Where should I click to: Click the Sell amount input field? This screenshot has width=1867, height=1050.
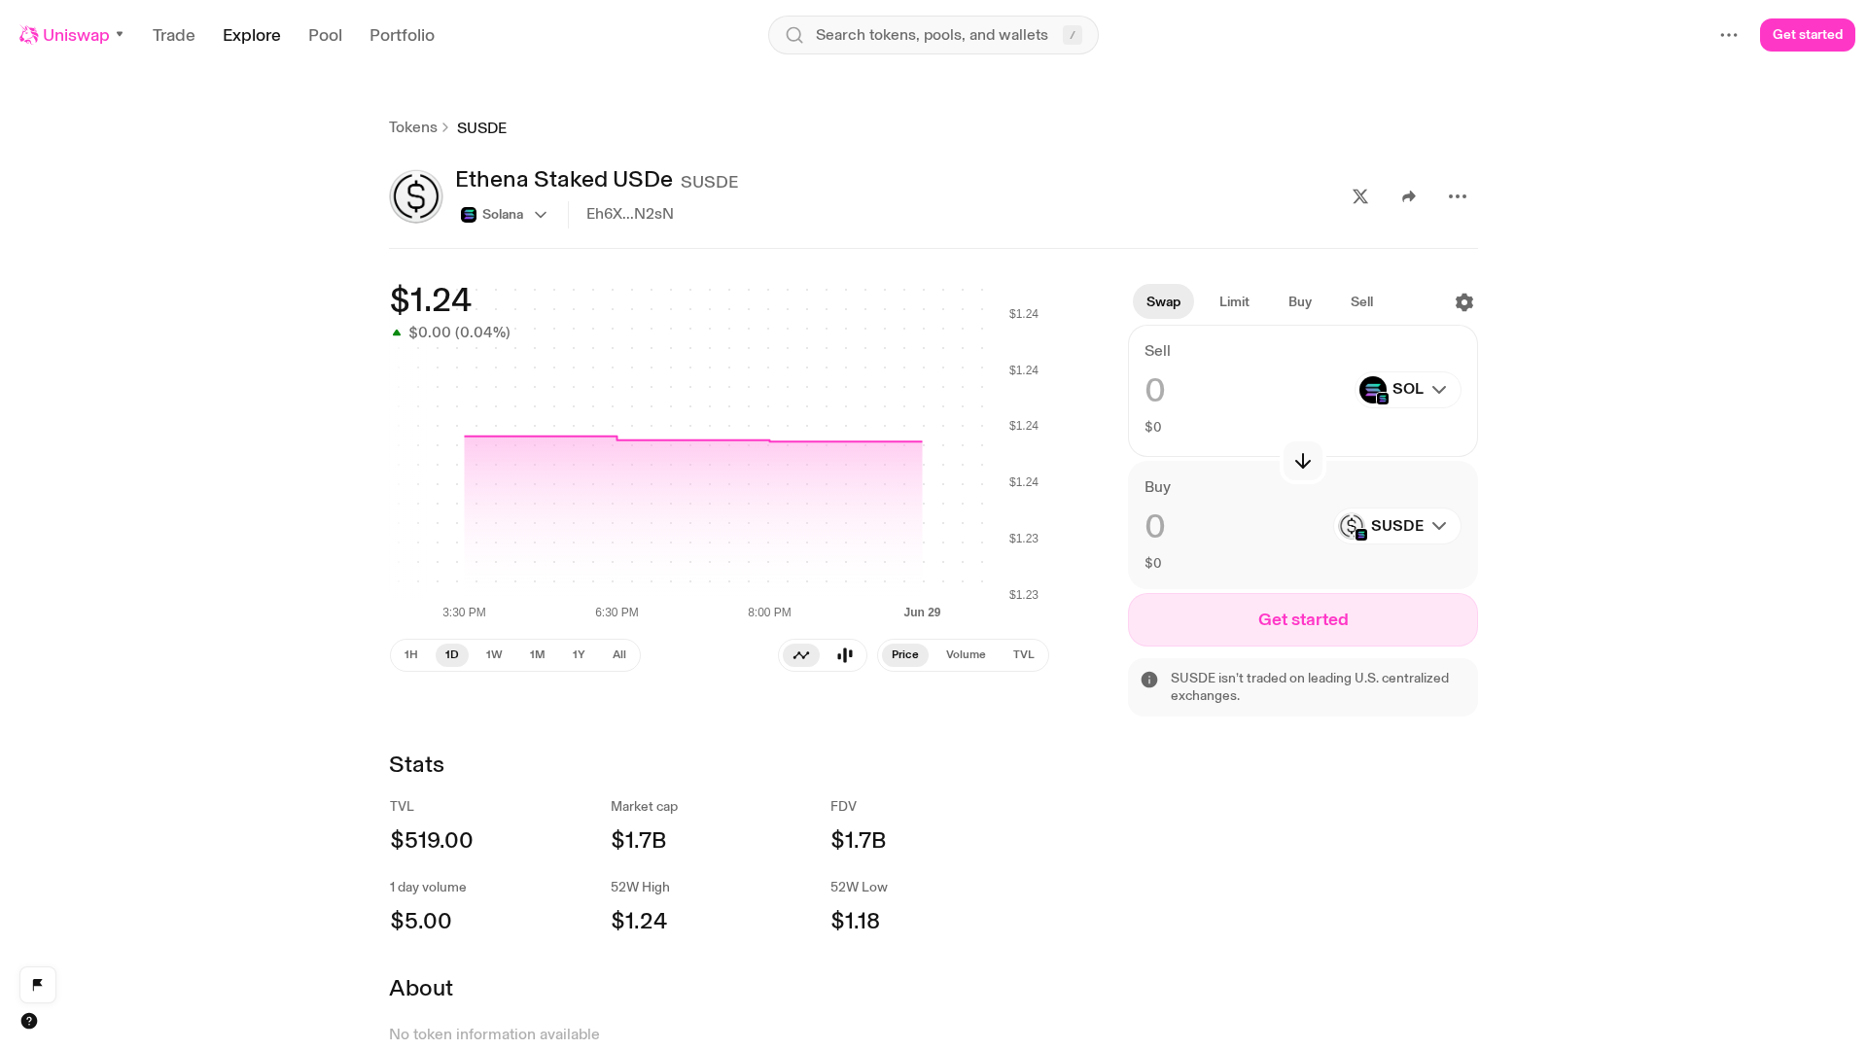pos(1245,391)
